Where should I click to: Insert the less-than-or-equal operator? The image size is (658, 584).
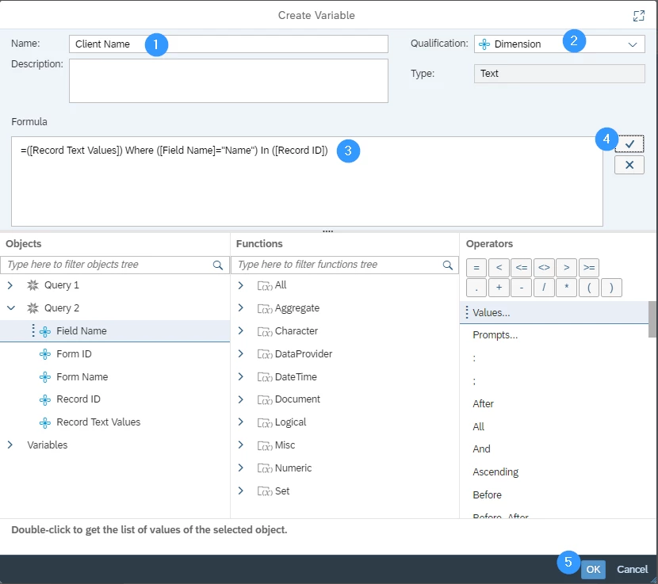(521, 268)
